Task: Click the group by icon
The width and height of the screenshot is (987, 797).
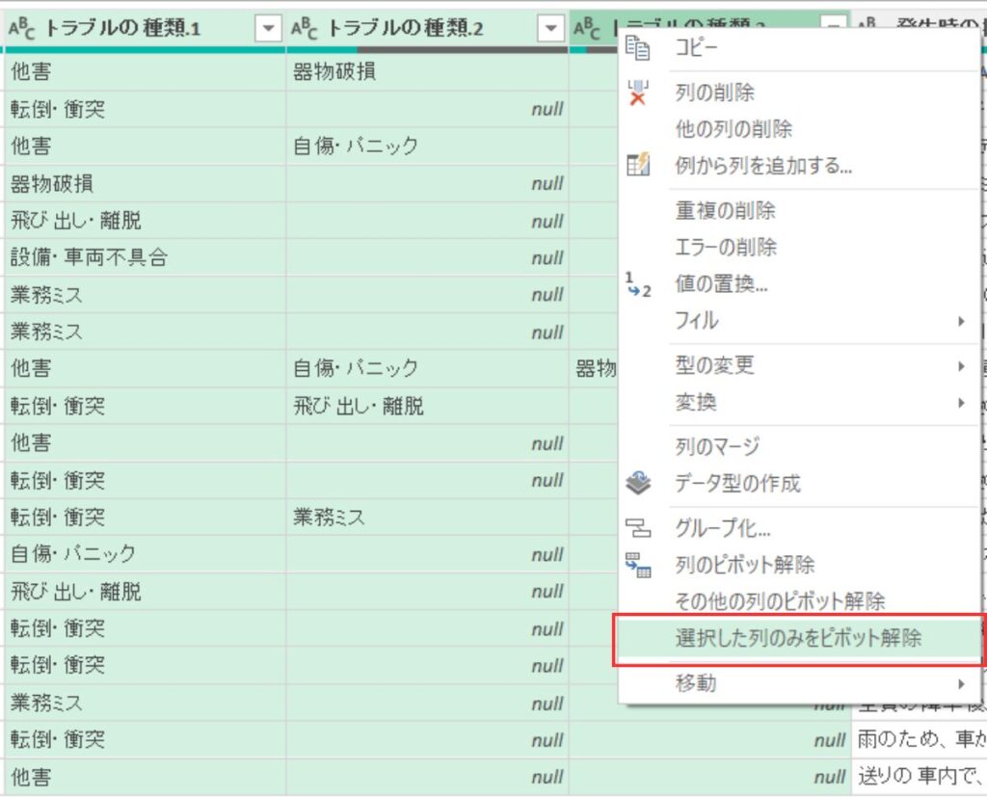Action: pos(638,527)
